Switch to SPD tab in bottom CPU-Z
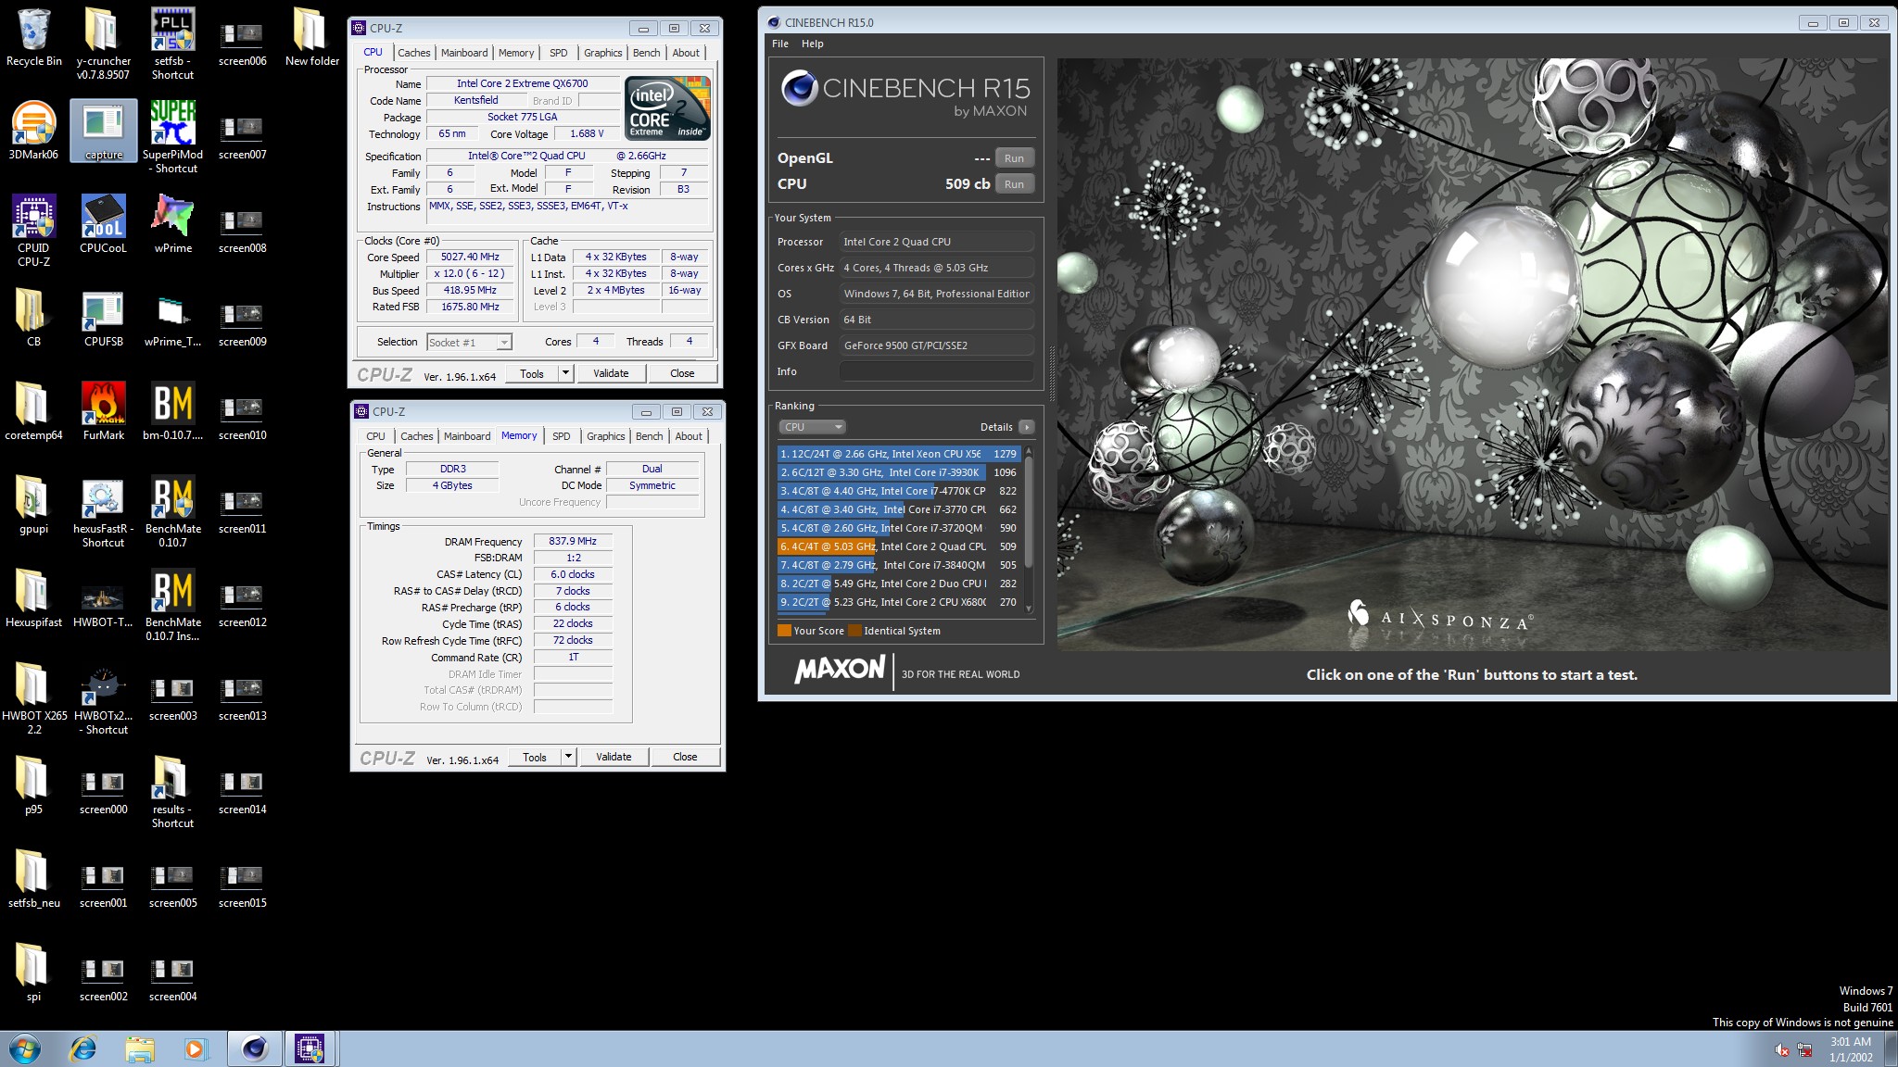 pyautogui.click(x=562, y=436)
